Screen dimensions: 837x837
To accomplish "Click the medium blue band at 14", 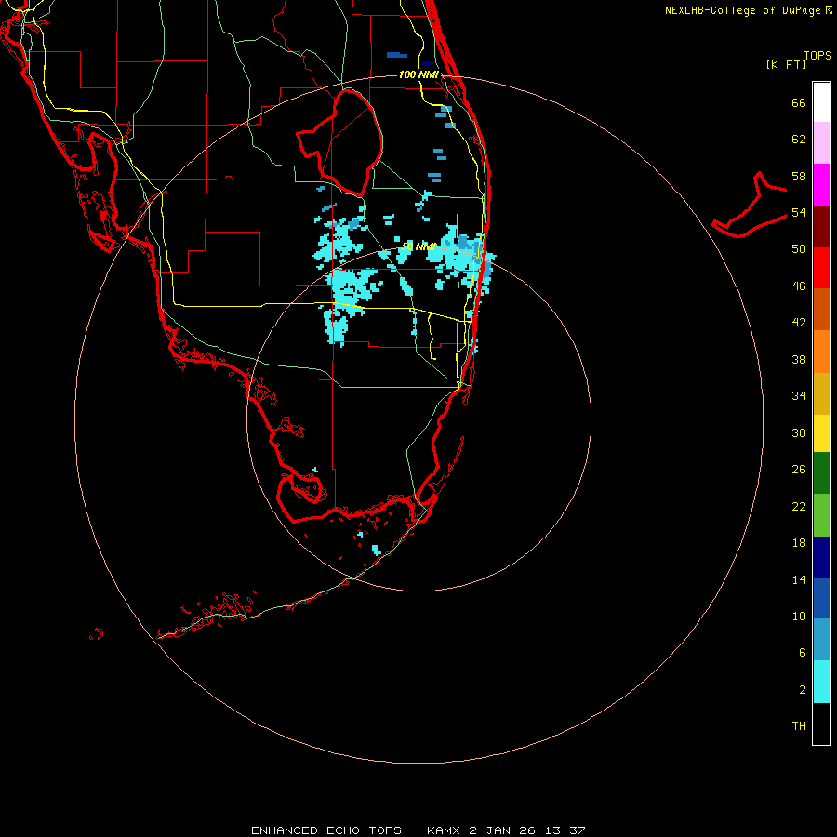I will [821, 598].
